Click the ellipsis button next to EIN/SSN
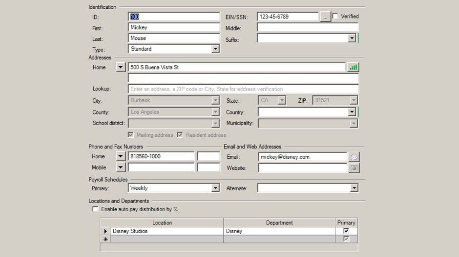Image resolution: width=459 pixels, height=257 pixels. click(325, 17)
